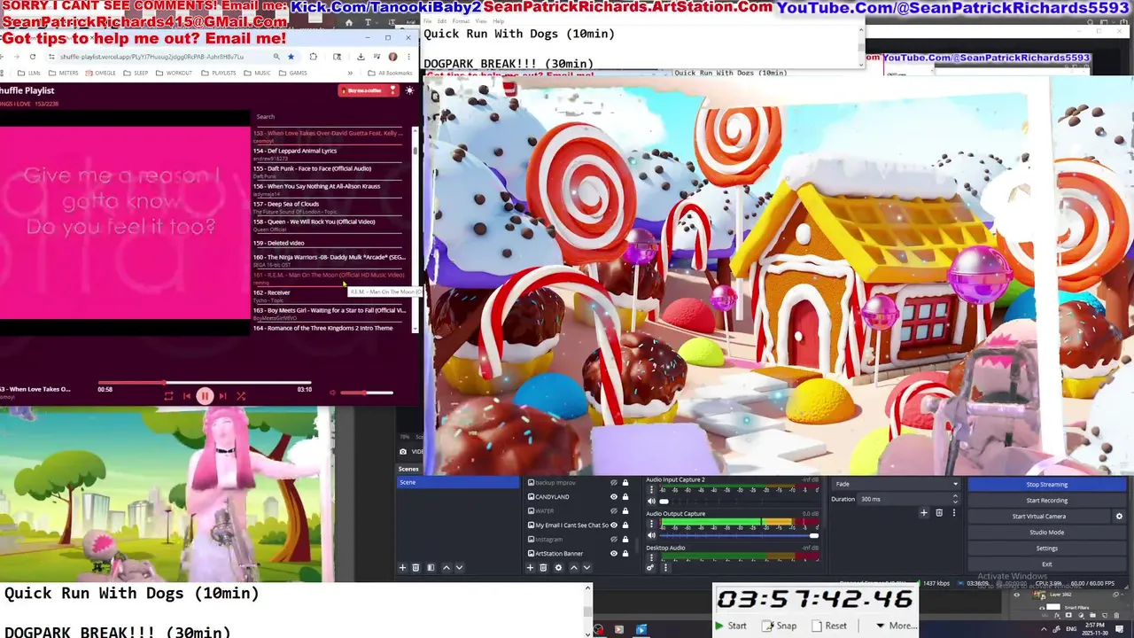Add a new scene in OBS Scenes panel

(x=402, y=567)
